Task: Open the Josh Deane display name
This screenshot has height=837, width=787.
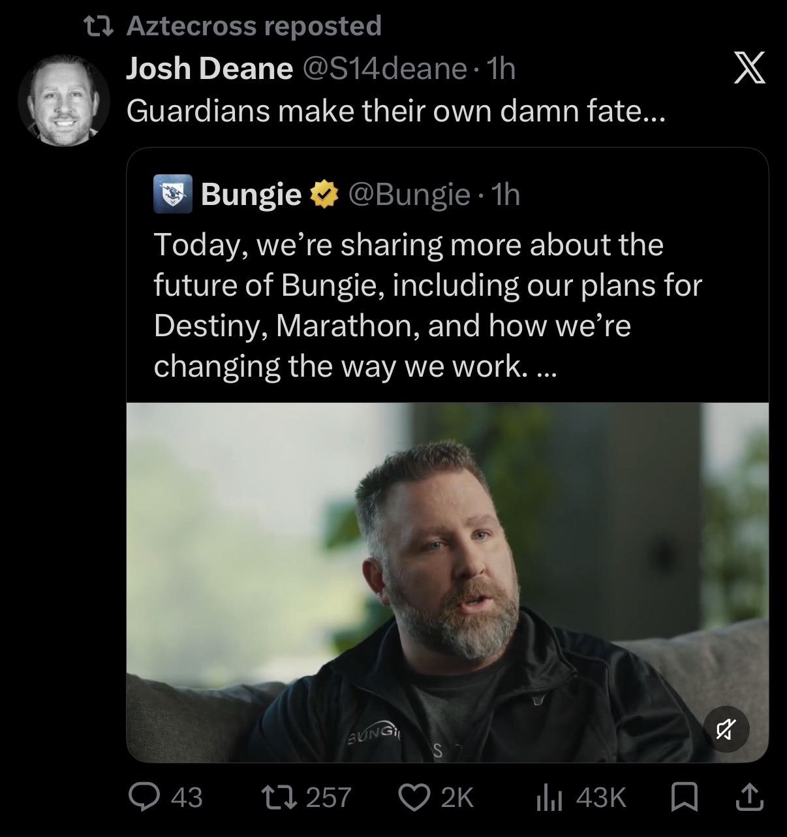Action: click(x=209, y=69)
